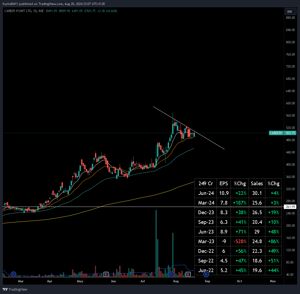Click the TradingView logo

click(15, 289)
